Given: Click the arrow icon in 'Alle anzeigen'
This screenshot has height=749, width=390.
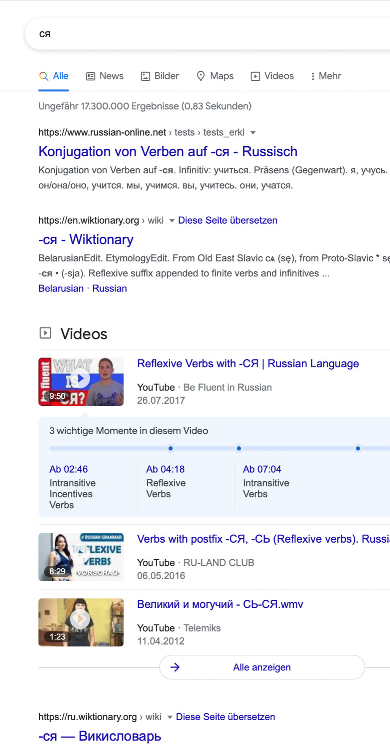Looking at the screenshot, I should pyautogui.click(x=175, y=667).
